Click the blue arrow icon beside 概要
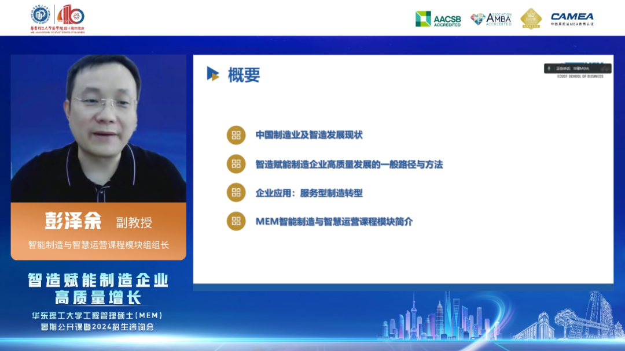The width and height of the screenshot is (625, 351). pos(213,74)
